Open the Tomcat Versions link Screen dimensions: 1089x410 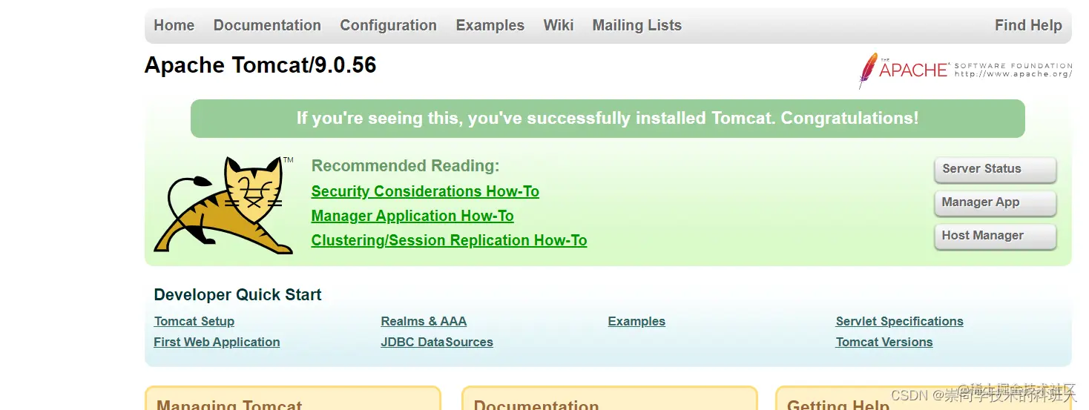click(x=884, y=342)
